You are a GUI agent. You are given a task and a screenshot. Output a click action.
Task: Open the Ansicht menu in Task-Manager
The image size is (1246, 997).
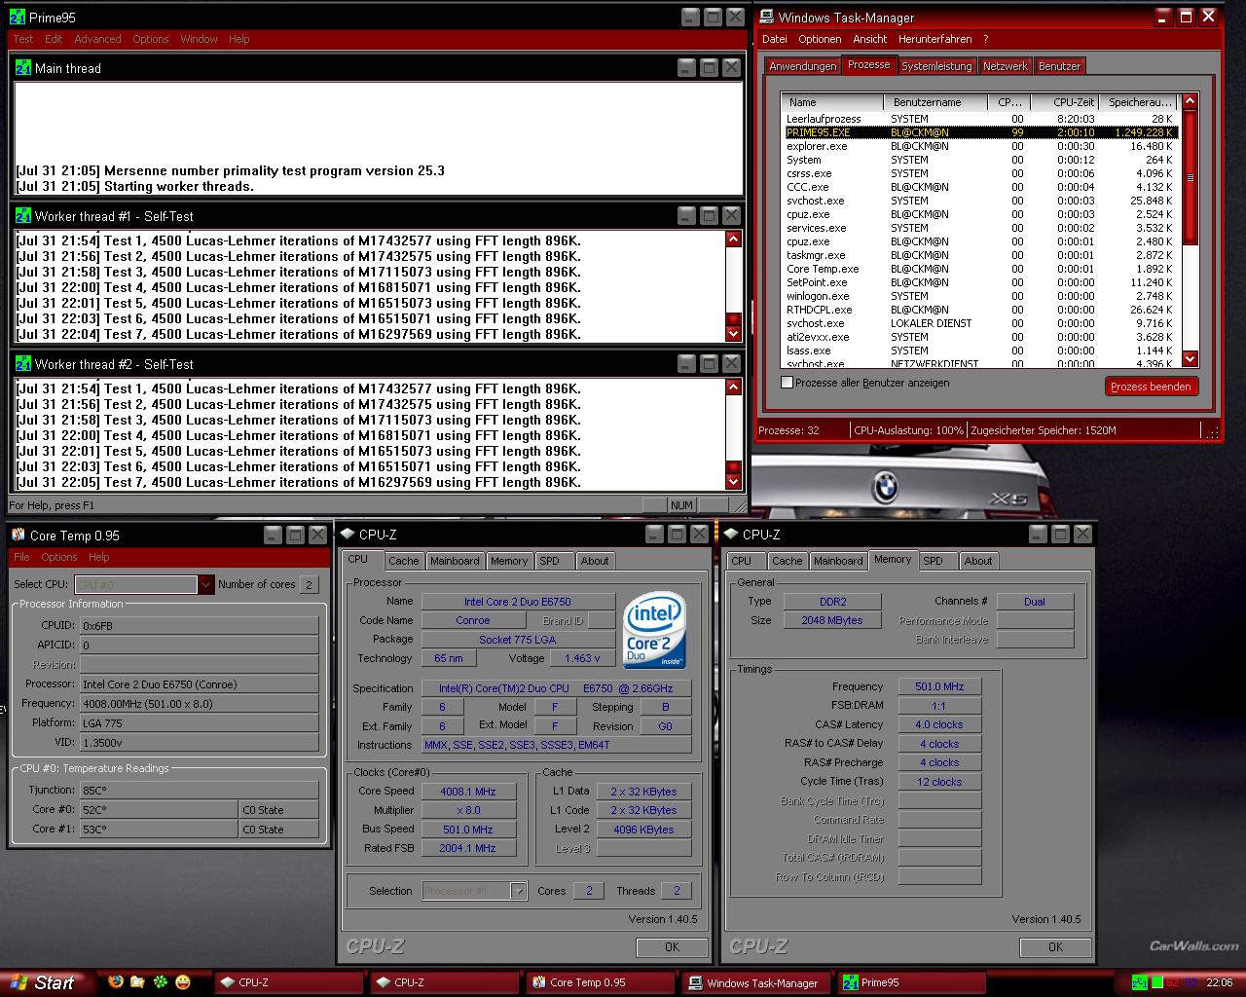(869, 39)
